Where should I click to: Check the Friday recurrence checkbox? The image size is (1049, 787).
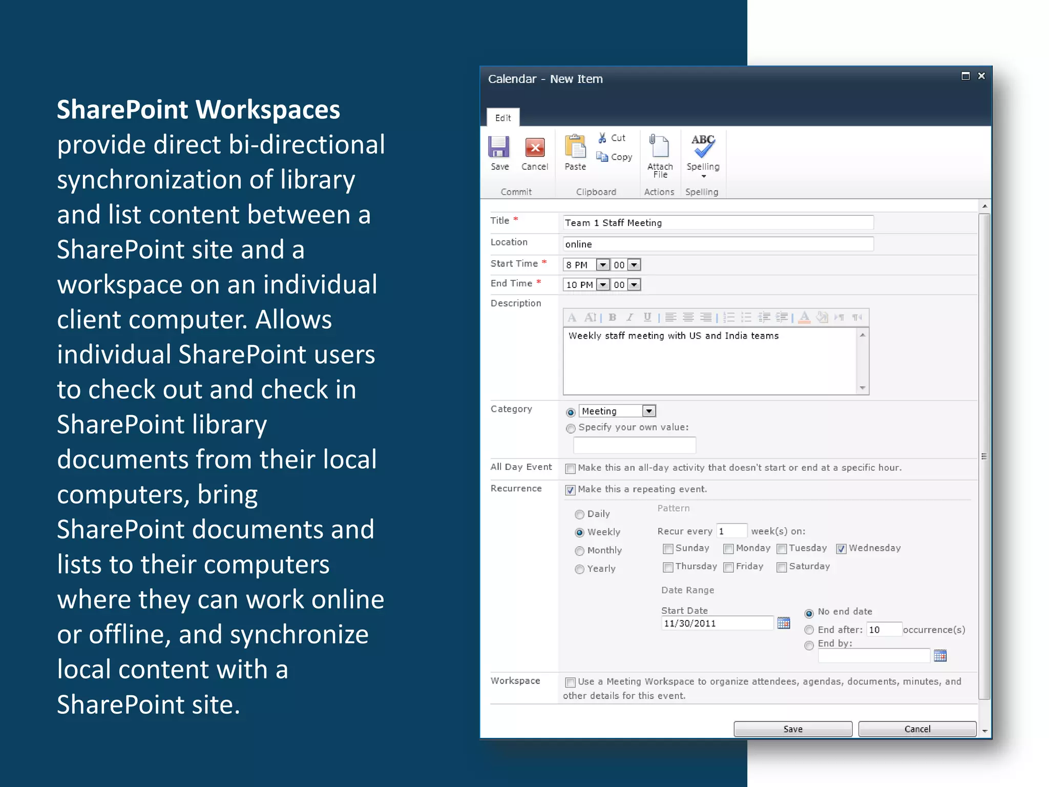click(x=728, y=567)
